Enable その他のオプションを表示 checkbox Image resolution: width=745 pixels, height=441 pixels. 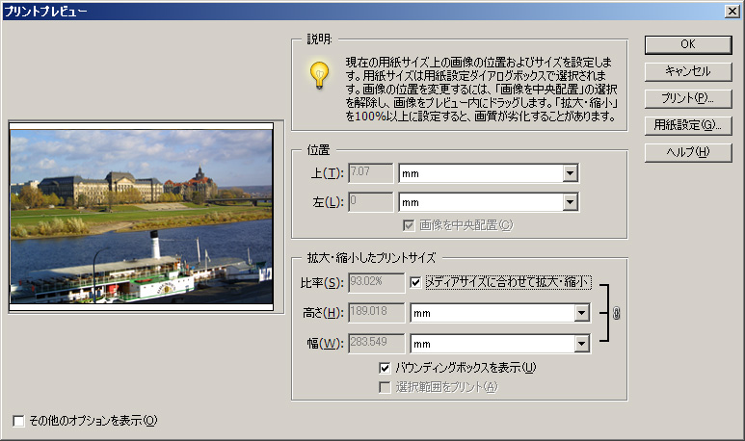coord(19,420)
